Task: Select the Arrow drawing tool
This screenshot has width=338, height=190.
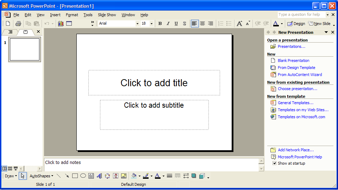Action: pyautogui.click(x=67, y=176)
